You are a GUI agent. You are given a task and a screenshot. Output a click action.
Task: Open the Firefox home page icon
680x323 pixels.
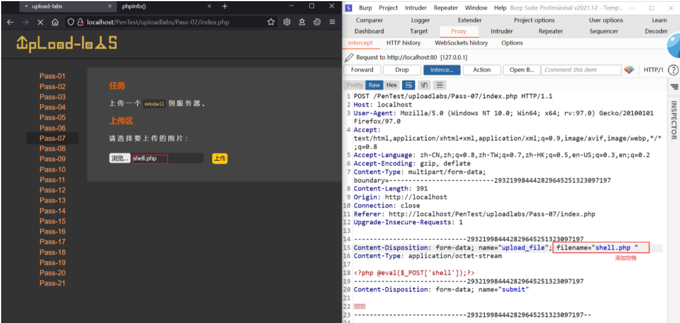coord(54,22)
